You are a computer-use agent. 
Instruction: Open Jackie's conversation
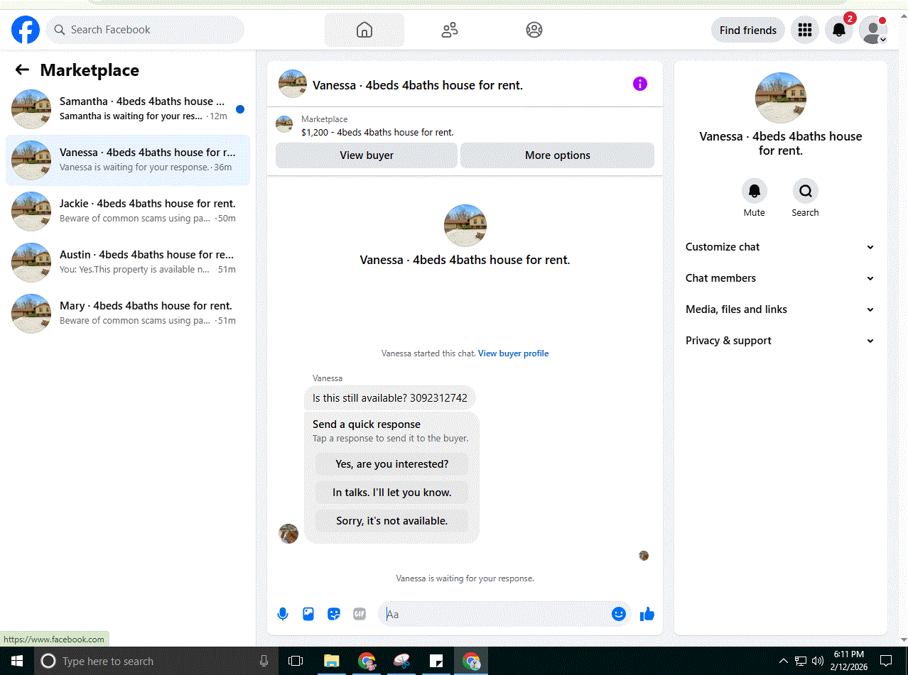click(128, 211)
